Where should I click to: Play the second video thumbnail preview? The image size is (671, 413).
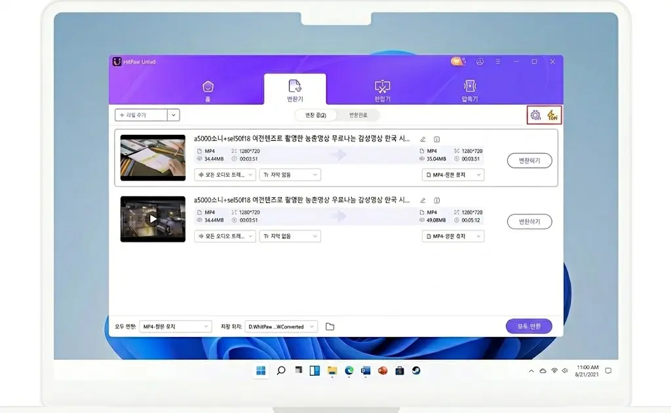(x=153, y=219)
